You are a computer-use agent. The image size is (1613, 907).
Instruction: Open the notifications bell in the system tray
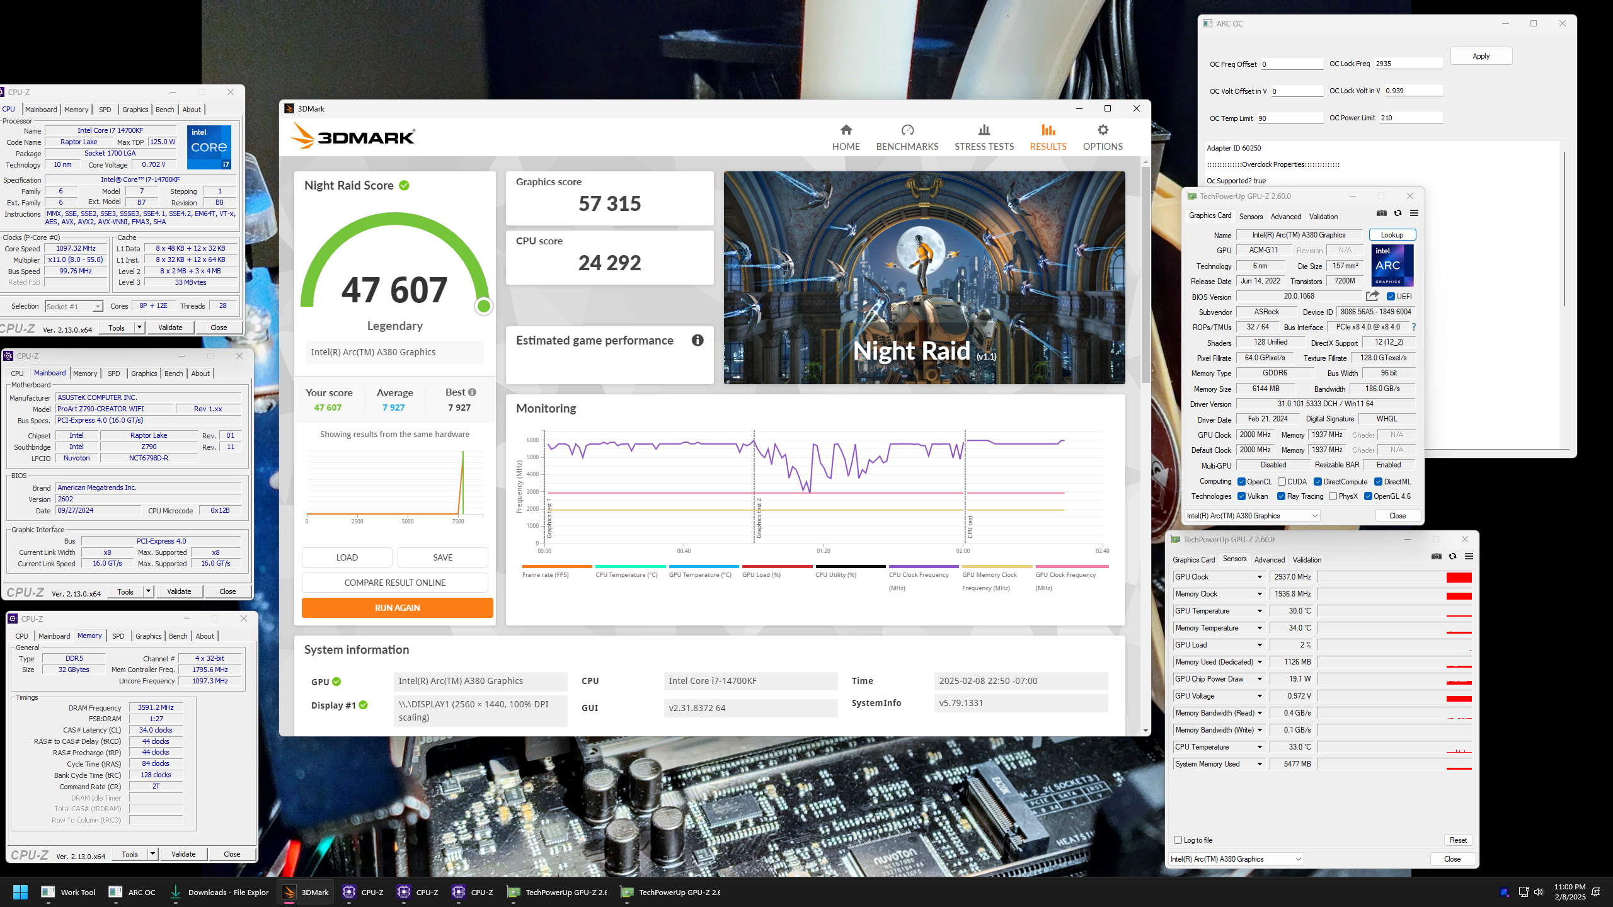(x=1595, y=892)
